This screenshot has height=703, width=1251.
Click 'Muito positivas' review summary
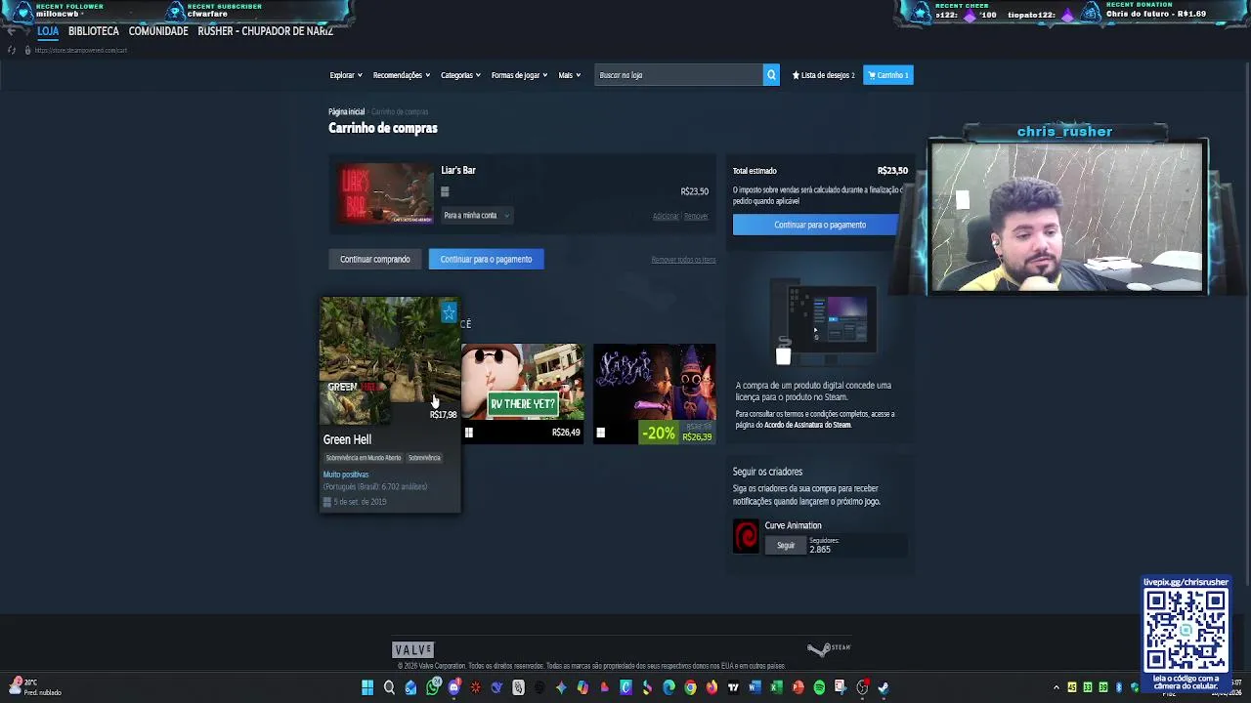[346, 475]
